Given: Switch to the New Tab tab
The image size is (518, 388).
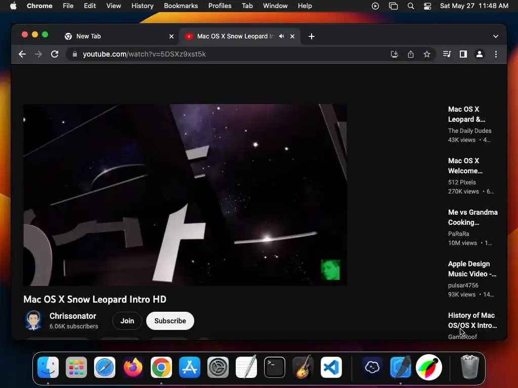Looking at the screenshot, I should [x=119, y=36].
